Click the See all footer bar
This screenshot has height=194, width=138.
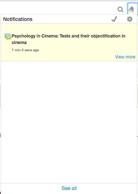coord(69,188)
